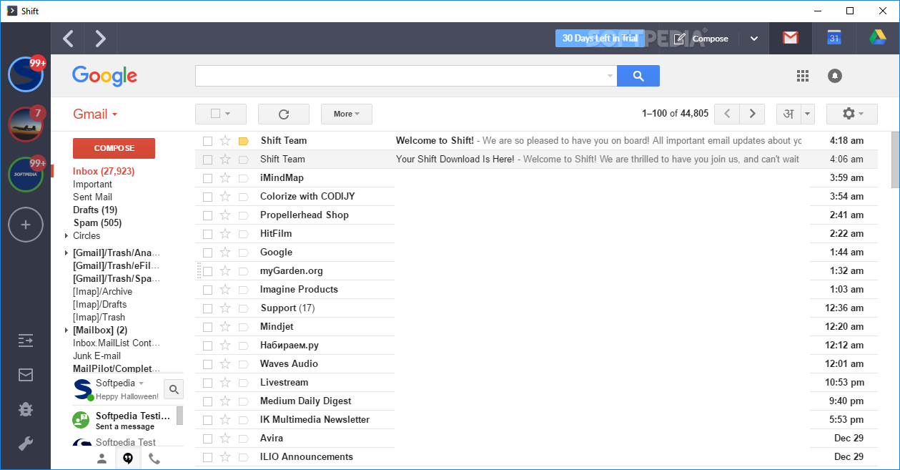
Task: Open the select-all checkbox dropdown
Action: pyautogui.click(x=221, y=114)
